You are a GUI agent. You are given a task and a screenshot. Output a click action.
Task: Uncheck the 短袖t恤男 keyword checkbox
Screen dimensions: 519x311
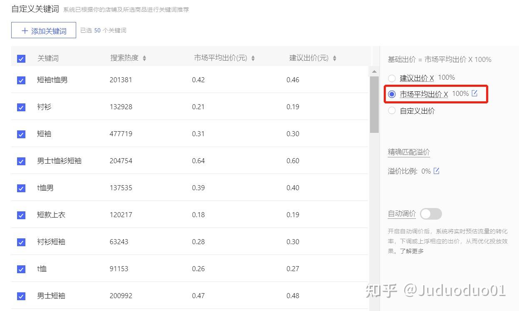pyautogui.click(x=21, y=80)
